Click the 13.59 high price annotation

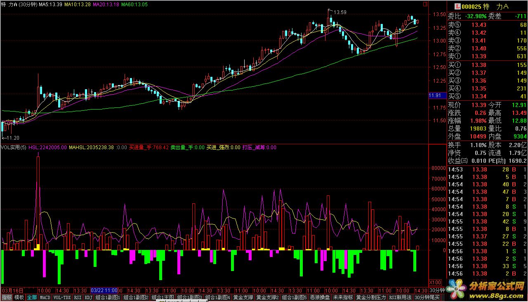pyautogui.click(x=340, y=12)
